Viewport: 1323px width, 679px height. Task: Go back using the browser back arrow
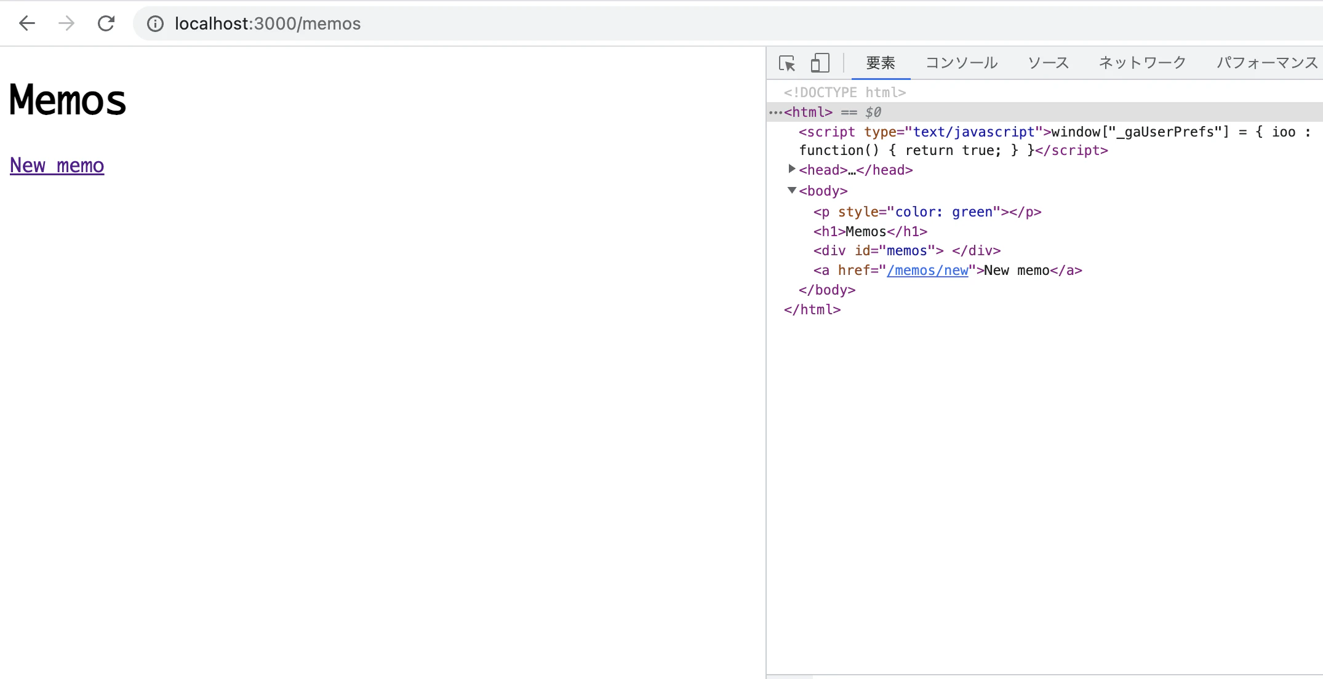click(x=27, y=23)
